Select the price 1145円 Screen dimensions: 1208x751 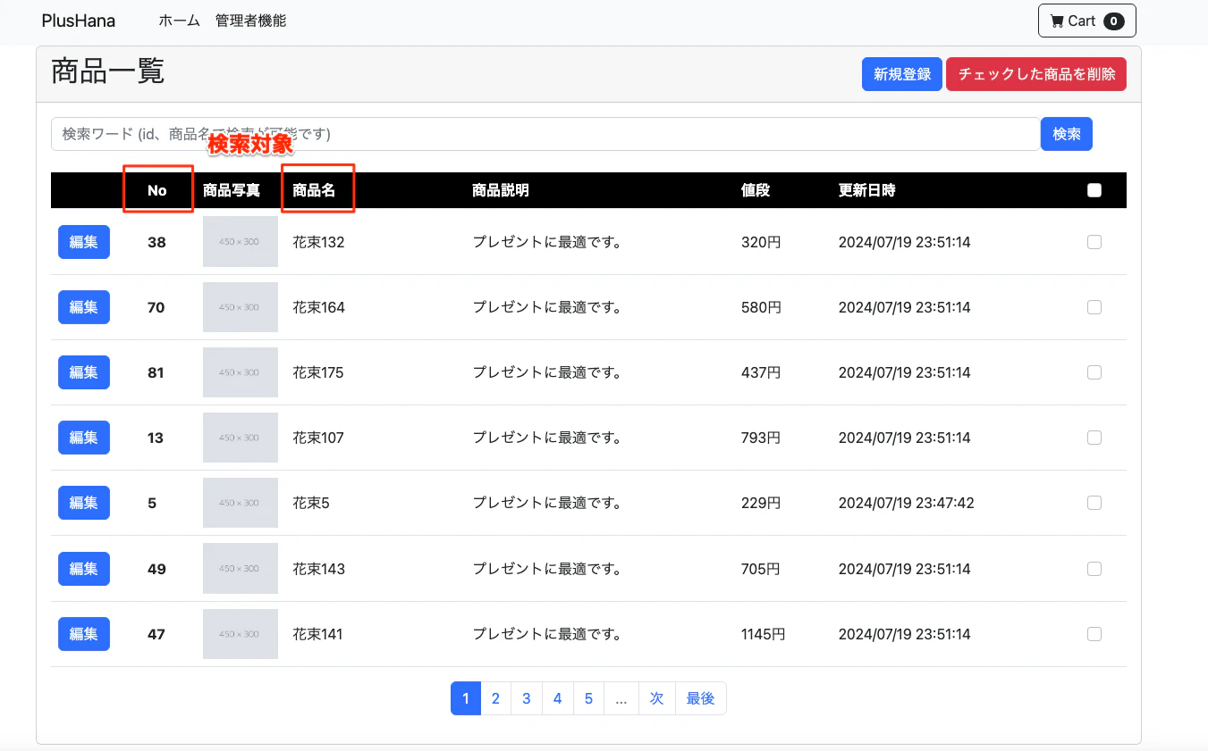(764, 634)
